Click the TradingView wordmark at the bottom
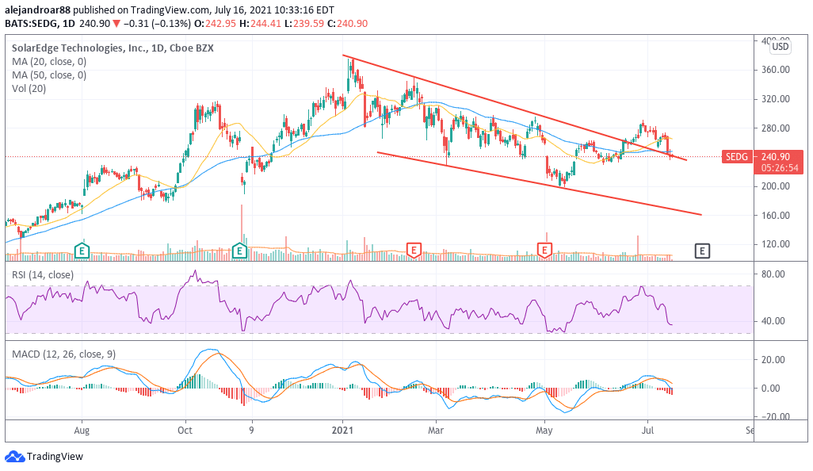The height and width of the screenshot is (471, 813). click(55, 457)
